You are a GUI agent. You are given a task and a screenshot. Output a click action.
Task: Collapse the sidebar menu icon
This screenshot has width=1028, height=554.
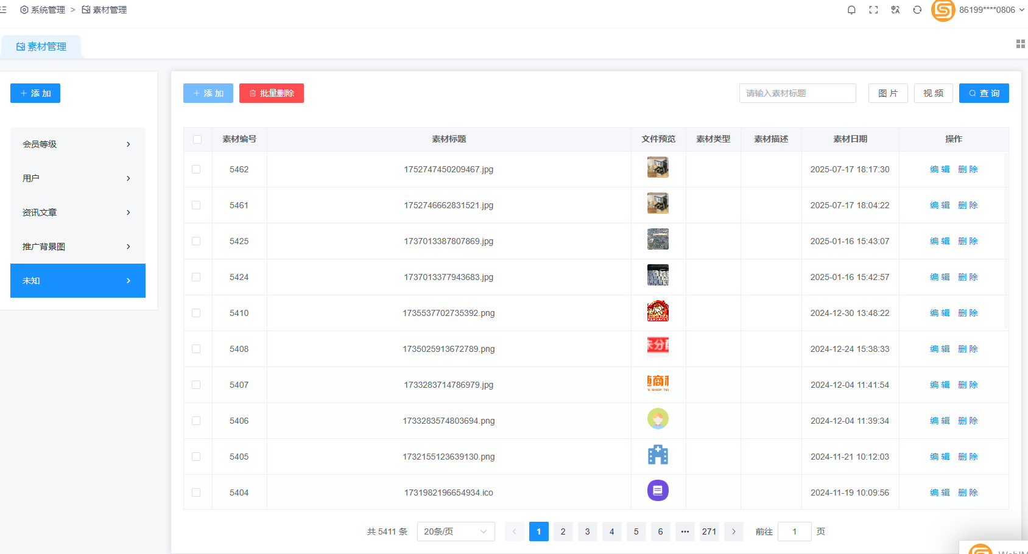(3, 10)
